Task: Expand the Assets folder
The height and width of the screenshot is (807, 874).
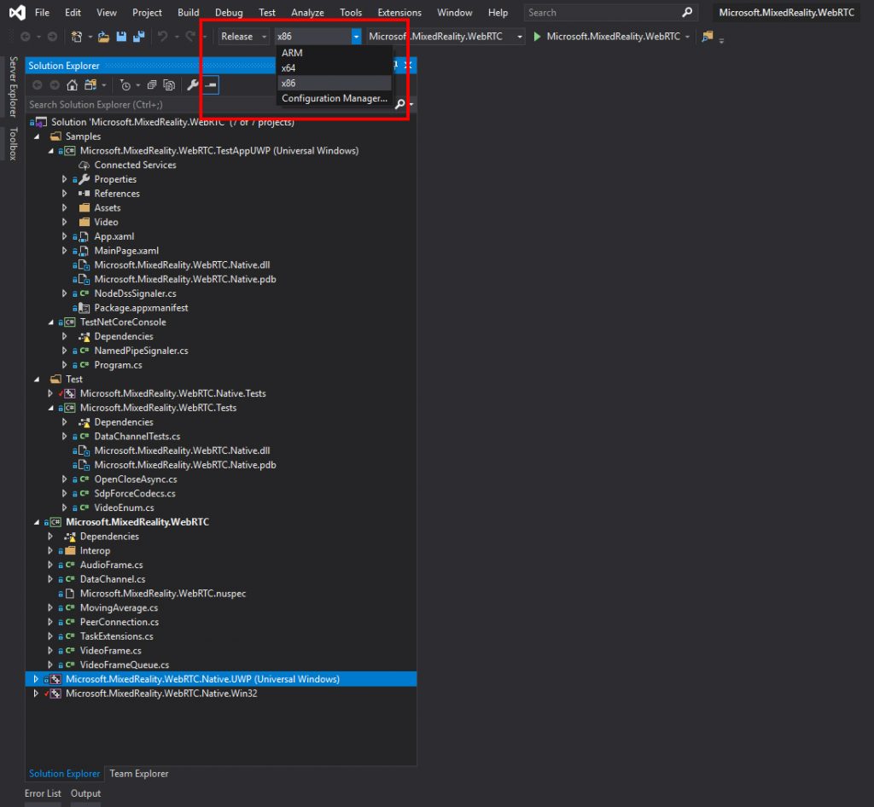Action: (x=65, y=208)
